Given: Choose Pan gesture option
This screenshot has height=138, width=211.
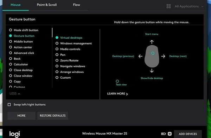Looking at the screenshot, I should 60,55.
